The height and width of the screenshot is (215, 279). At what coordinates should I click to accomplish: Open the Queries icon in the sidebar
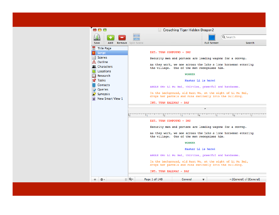point(94,90)
